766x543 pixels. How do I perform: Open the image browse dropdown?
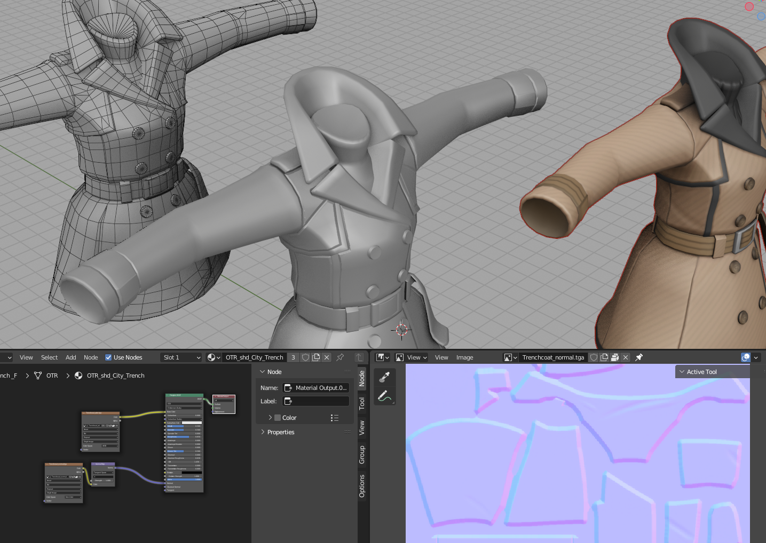click(x=510, y=357)
